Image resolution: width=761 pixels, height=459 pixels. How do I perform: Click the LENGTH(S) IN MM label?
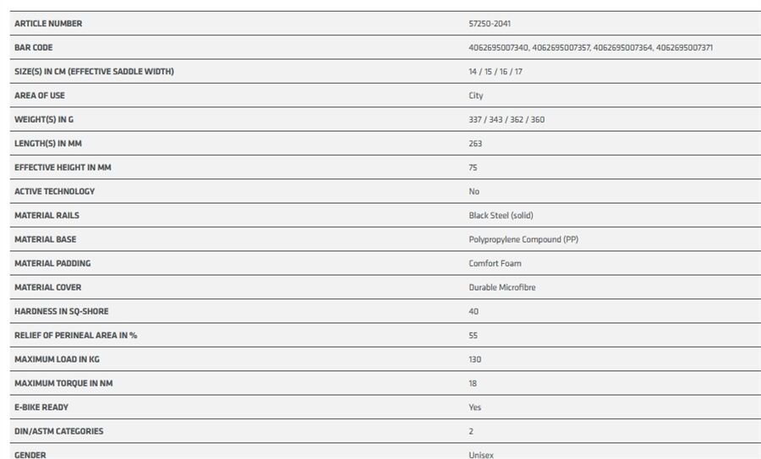(x=48, y=144)
